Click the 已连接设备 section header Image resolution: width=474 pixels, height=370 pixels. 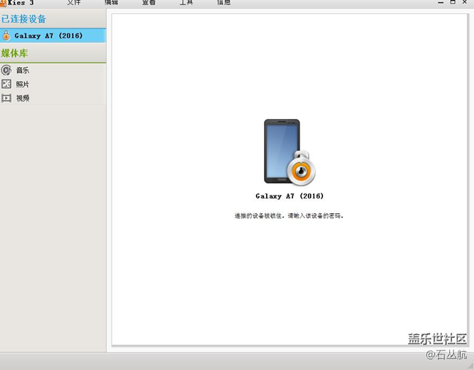coord(23,19)
